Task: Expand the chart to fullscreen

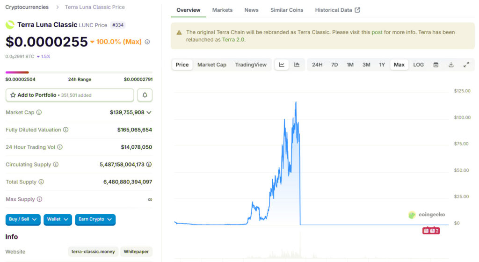Action: (x=466, y=65)
